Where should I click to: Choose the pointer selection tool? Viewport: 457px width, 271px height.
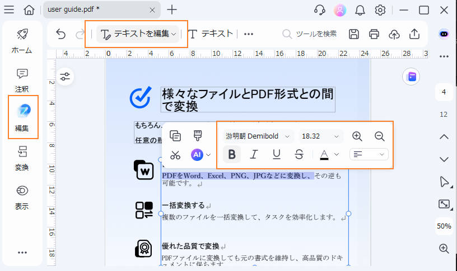444,182
